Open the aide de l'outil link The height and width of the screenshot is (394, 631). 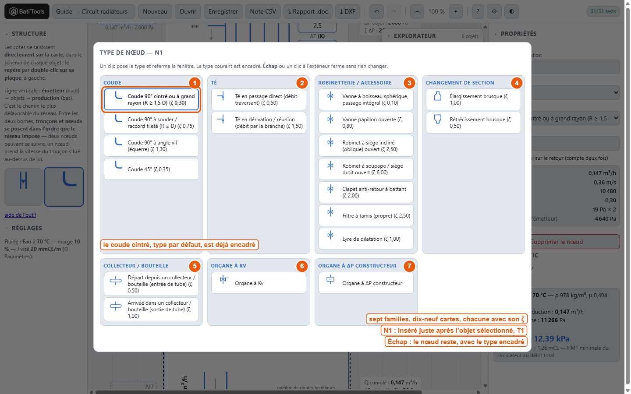[20, 215]
